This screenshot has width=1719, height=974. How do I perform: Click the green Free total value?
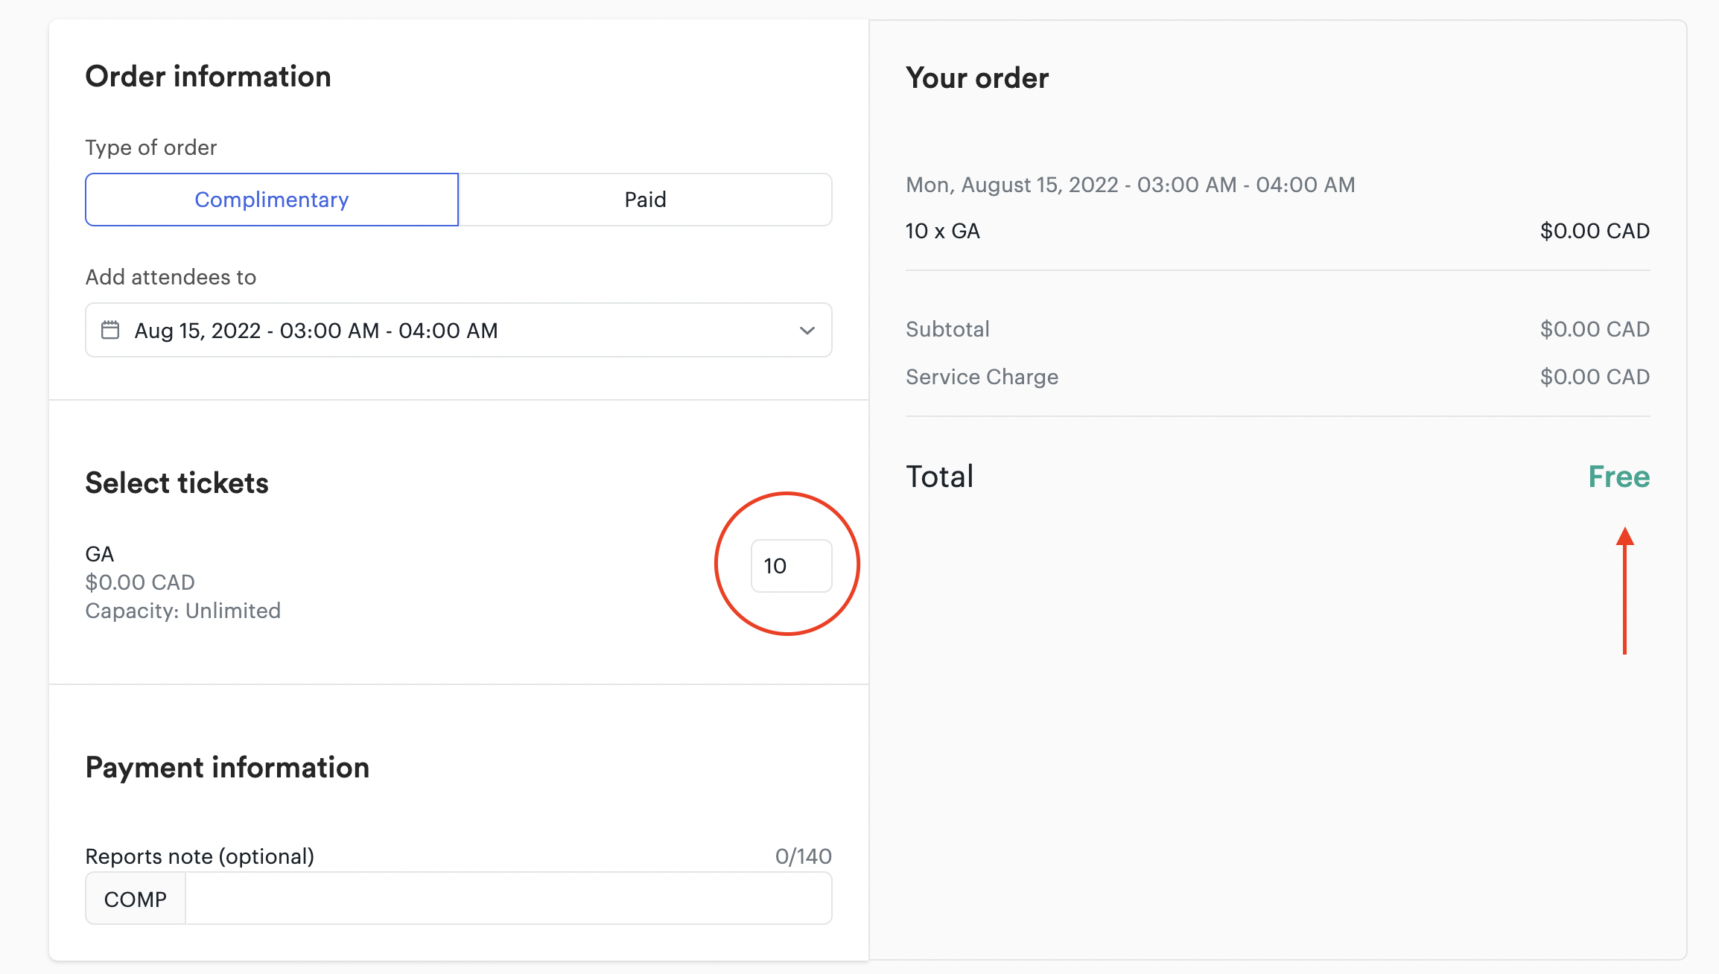click(x=1619, y=477)
